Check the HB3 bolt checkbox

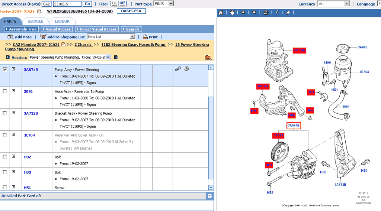tap(4, 172)
